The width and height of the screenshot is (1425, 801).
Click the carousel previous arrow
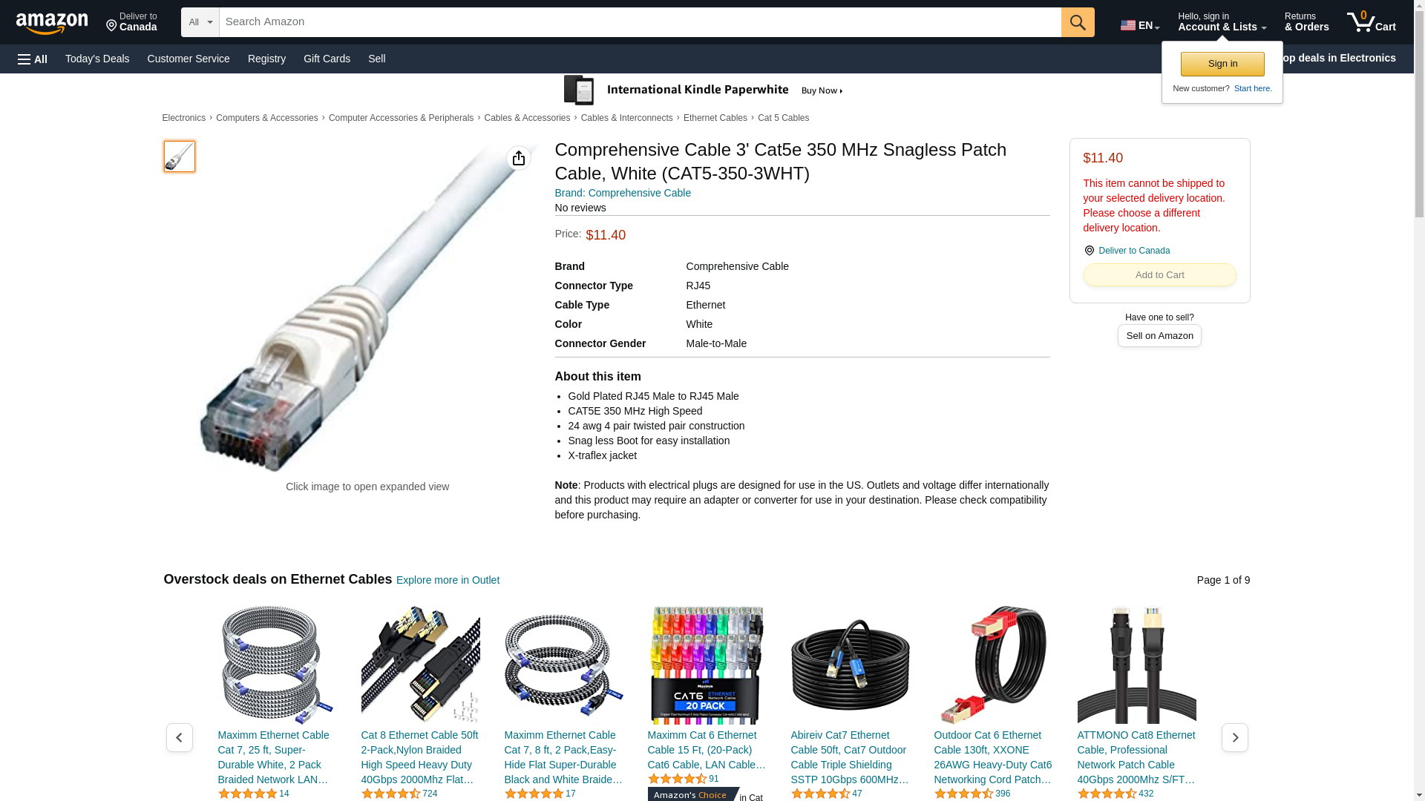tap(179, 737)
